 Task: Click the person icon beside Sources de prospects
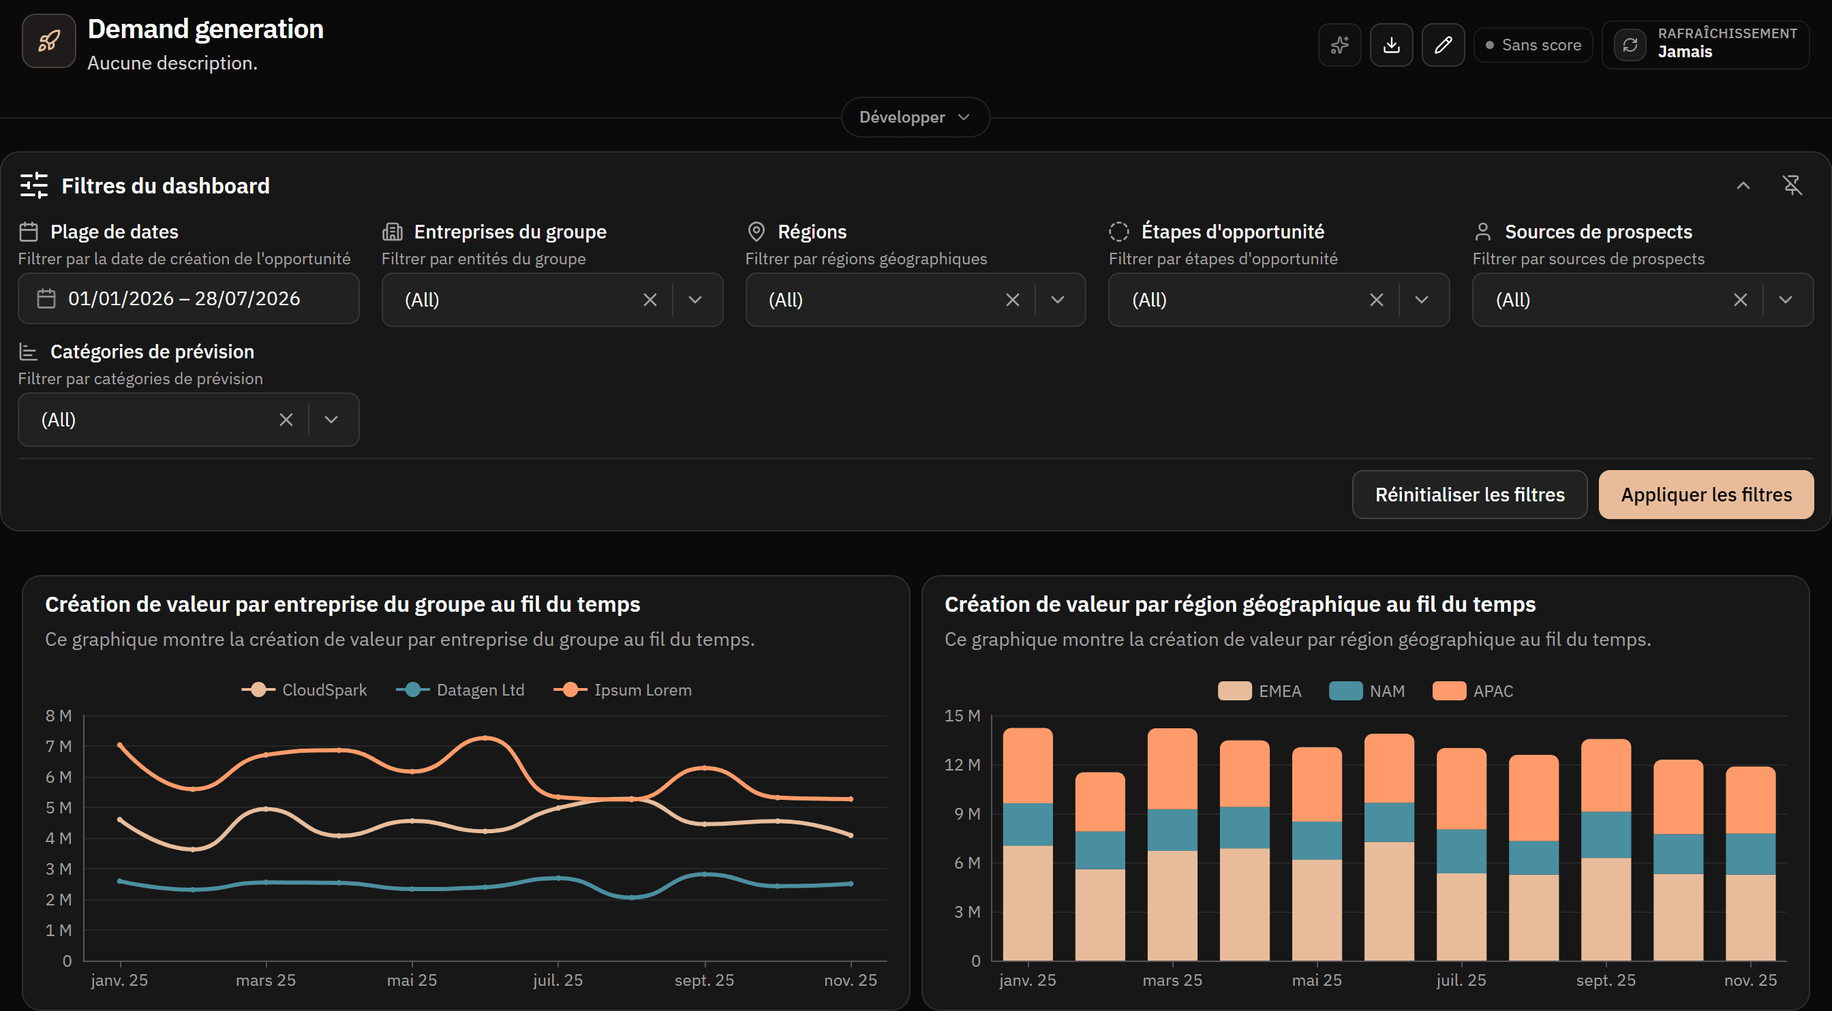point(1483,232)
